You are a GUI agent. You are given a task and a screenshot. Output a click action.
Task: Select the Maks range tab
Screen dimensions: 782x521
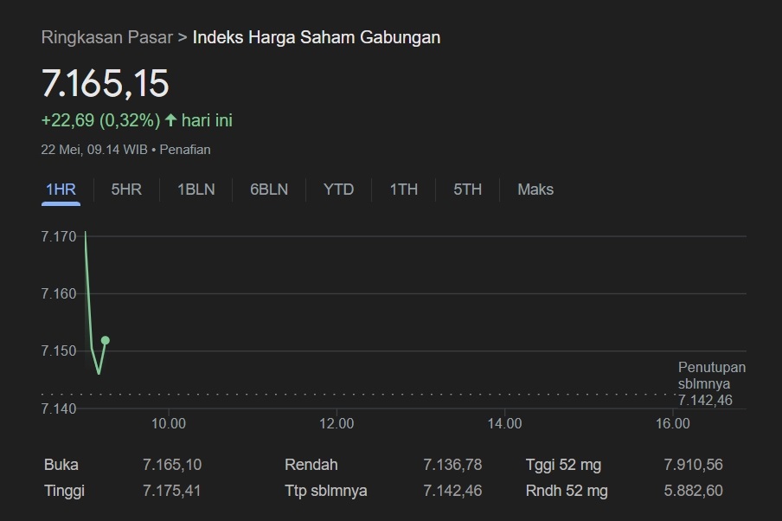tap(535, 190)
